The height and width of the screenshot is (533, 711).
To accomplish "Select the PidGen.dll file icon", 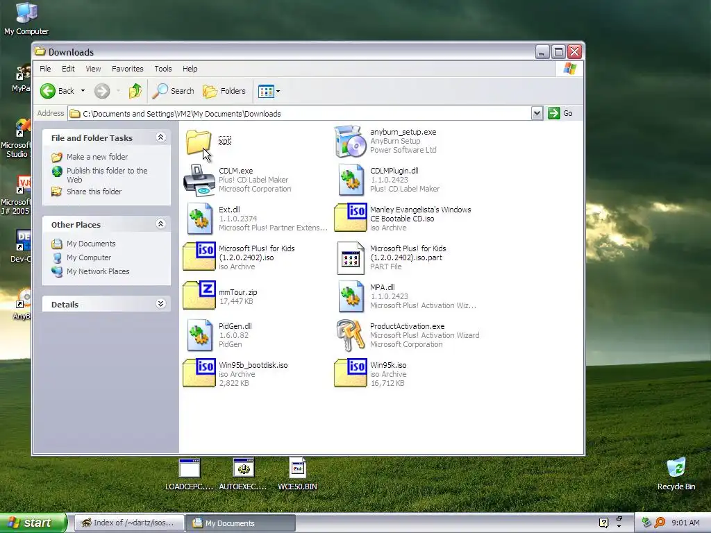I will tap(200, 335).
